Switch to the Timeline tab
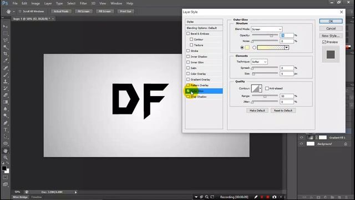This screenshot has height=200, width=355. [x=36, y=197]
